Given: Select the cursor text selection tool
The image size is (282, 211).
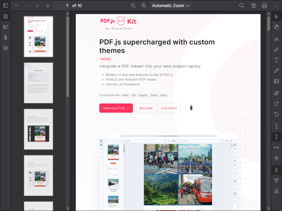Looking at the screenshot, I should pos(276,16).
